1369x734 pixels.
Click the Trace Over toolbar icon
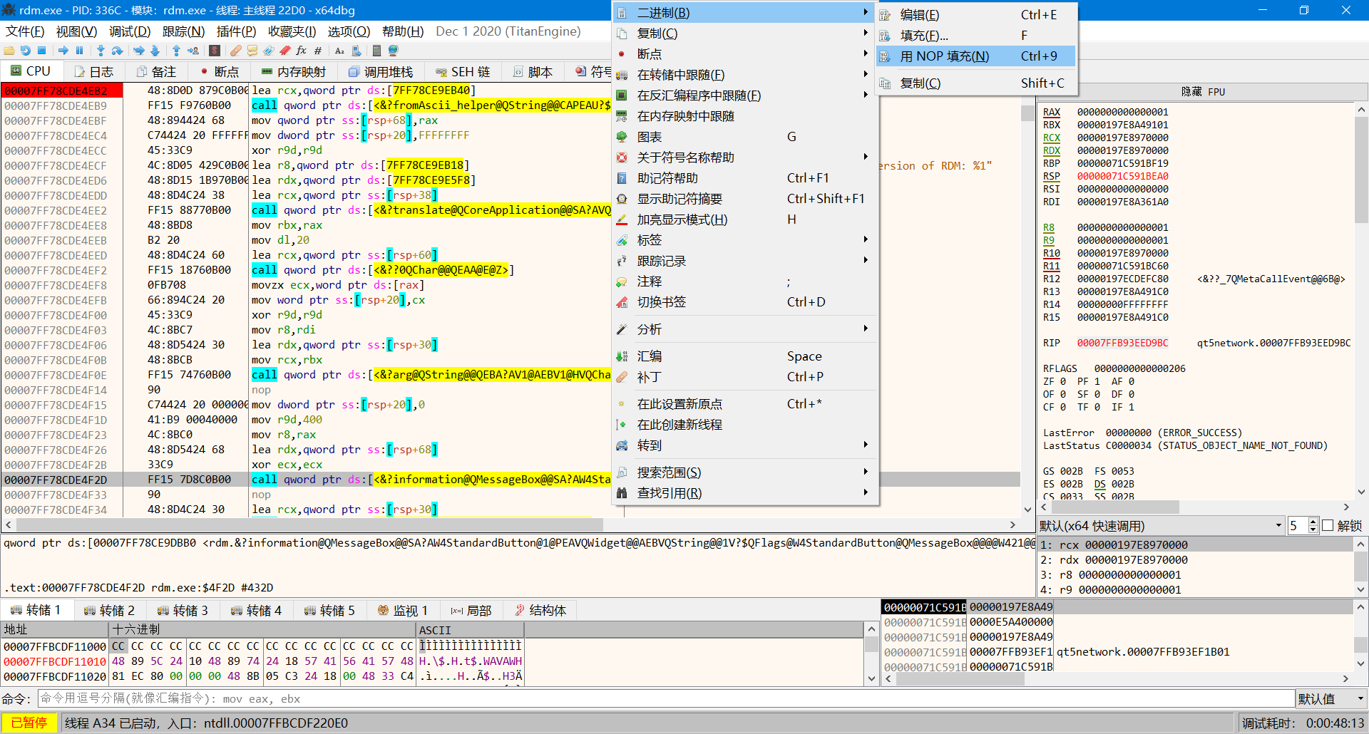coord(155,51)
